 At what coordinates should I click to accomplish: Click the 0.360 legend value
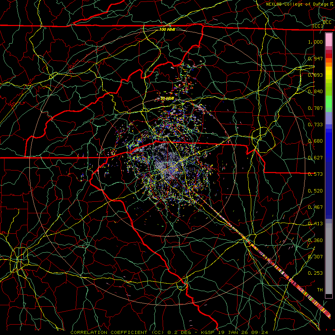[x=315, y=240]
